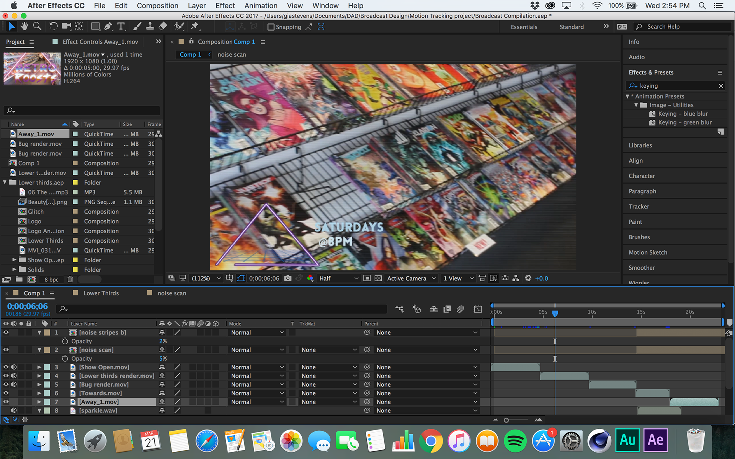Select the Eraser tool
The height and width of the screenshot is (459, 735).
point(163,26)
